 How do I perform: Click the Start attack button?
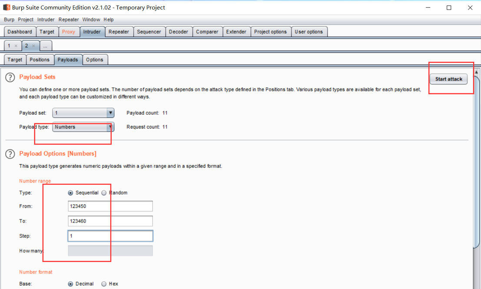click(448, 79)
